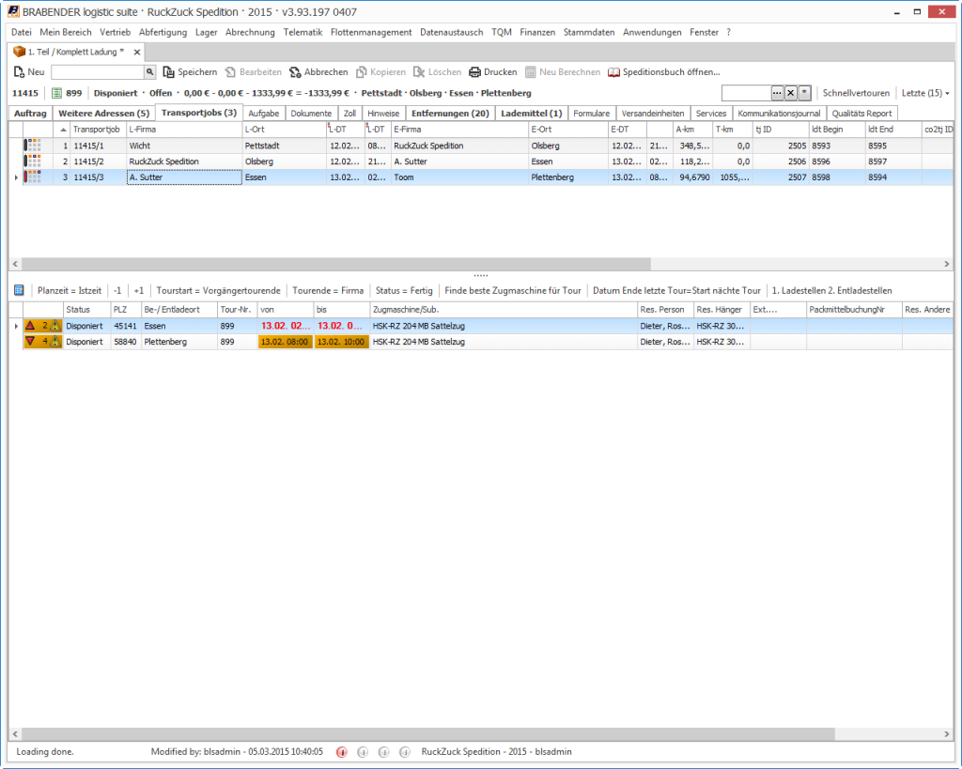This screenshot has height=769, width=962.
Task: Click the grid layout icon above the tour table
Action: tap(19, 290)
